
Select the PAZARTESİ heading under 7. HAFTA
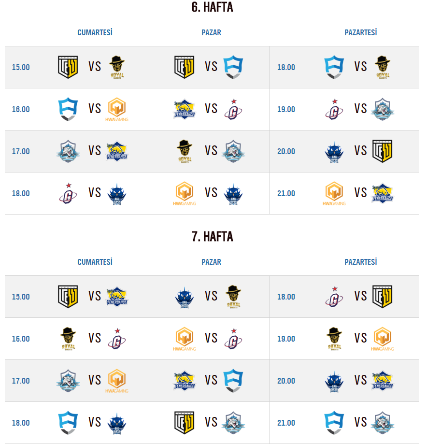(x=361, y=262)
